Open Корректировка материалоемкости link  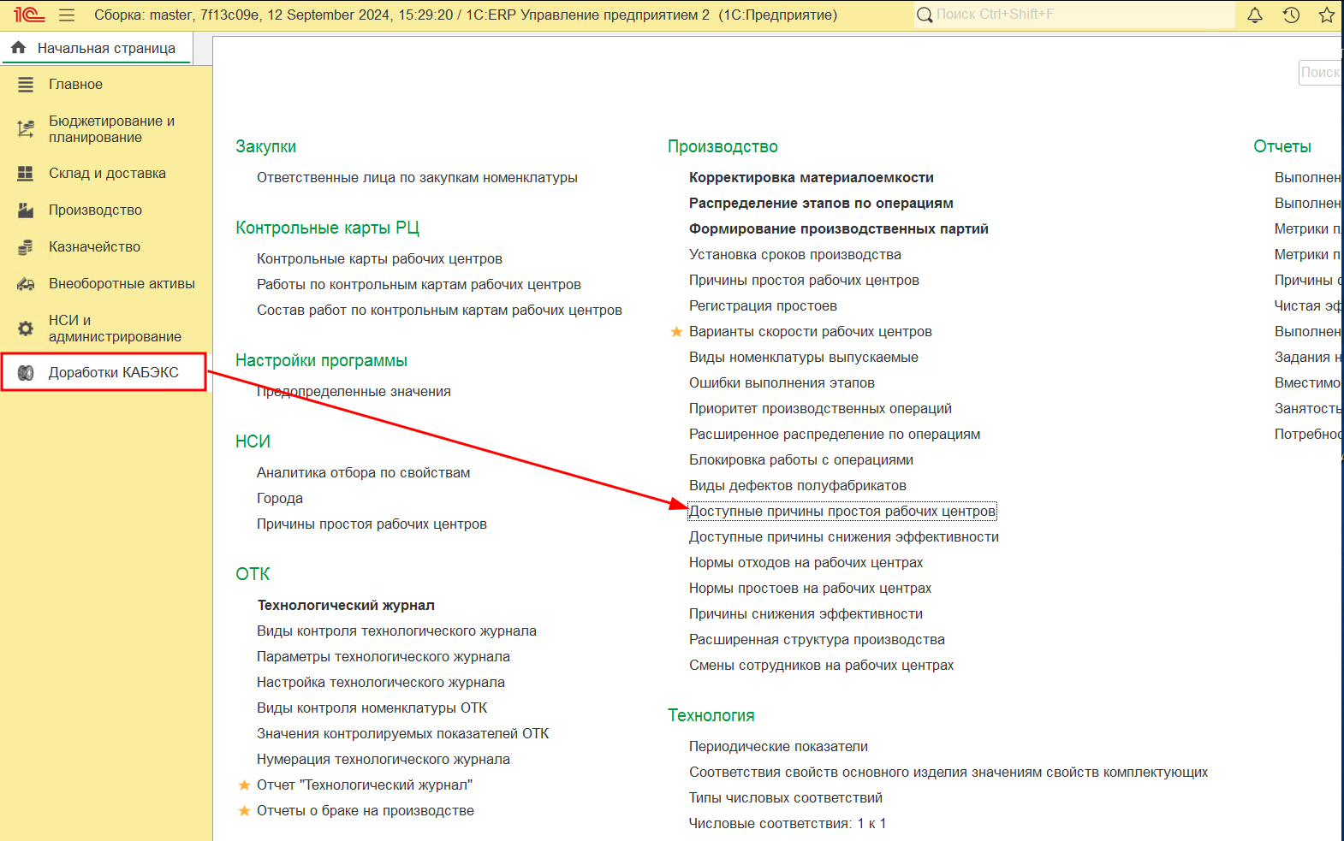click(x=812, y=178)
